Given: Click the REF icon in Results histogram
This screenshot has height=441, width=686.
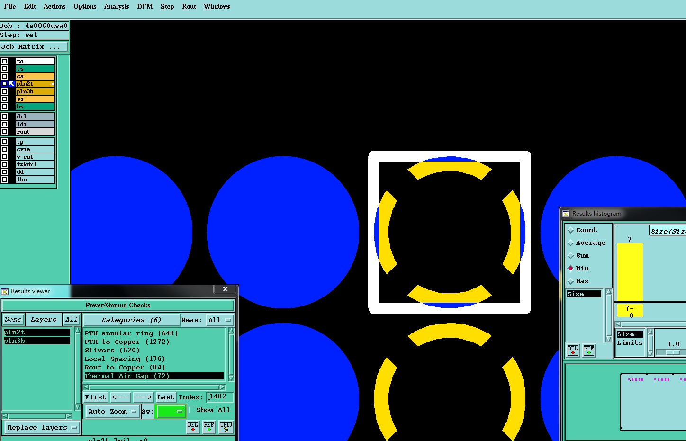Looking at the screenshot, I should pyautogui.click(x=589, y=351).
